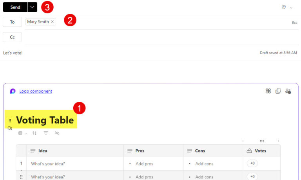301x180 pixels.
Task: Click the Cc recipients field
Action: tap(157, 37)
